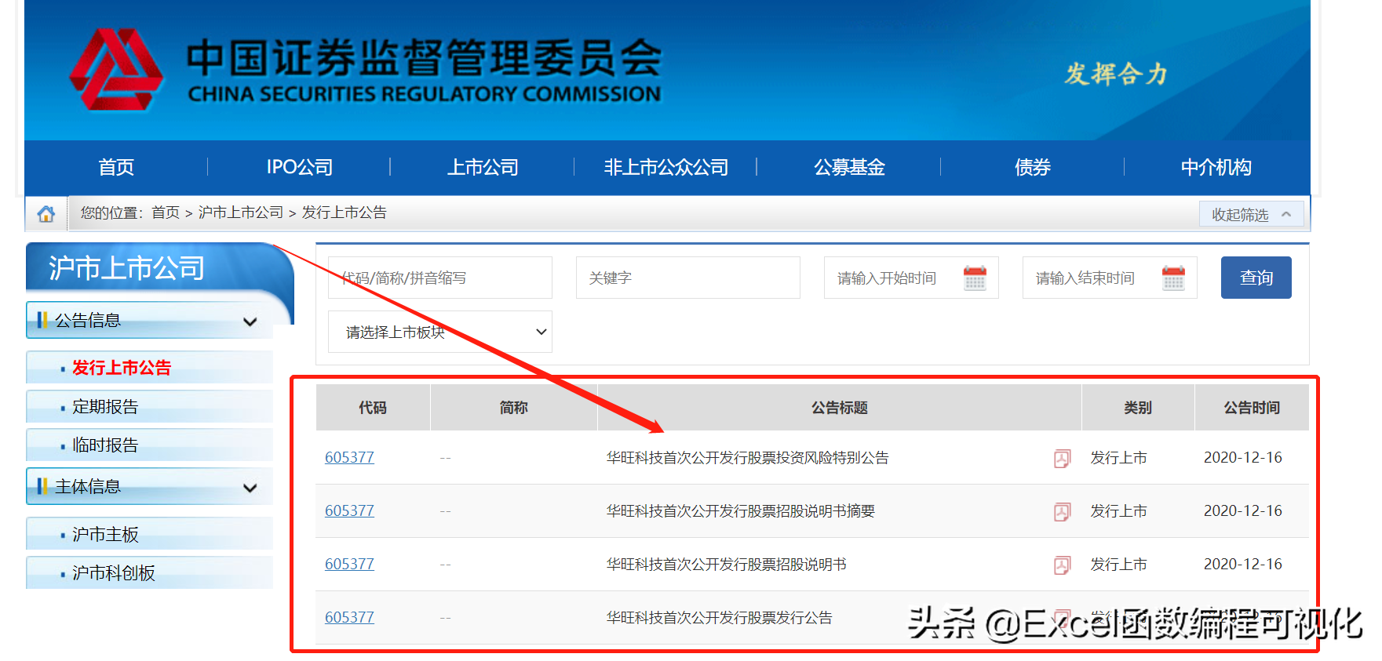Open PDF icon for 招股说明书摘要 row

click(1062, 512)
